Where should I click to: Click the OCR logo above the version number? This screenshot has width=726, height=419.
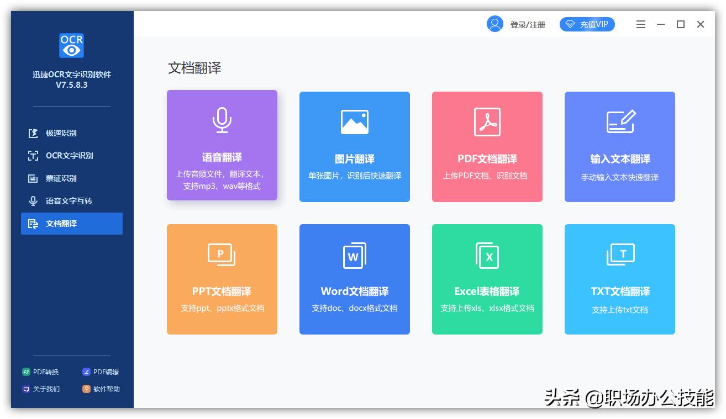(71, 45)
